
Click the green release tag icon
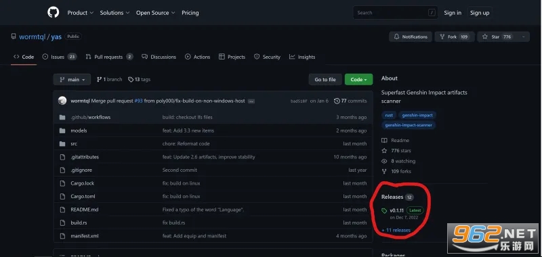pos(384,210)
